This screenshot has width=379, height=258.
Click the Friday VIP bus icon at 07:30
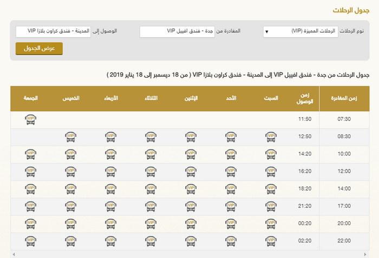coord(30,120)
